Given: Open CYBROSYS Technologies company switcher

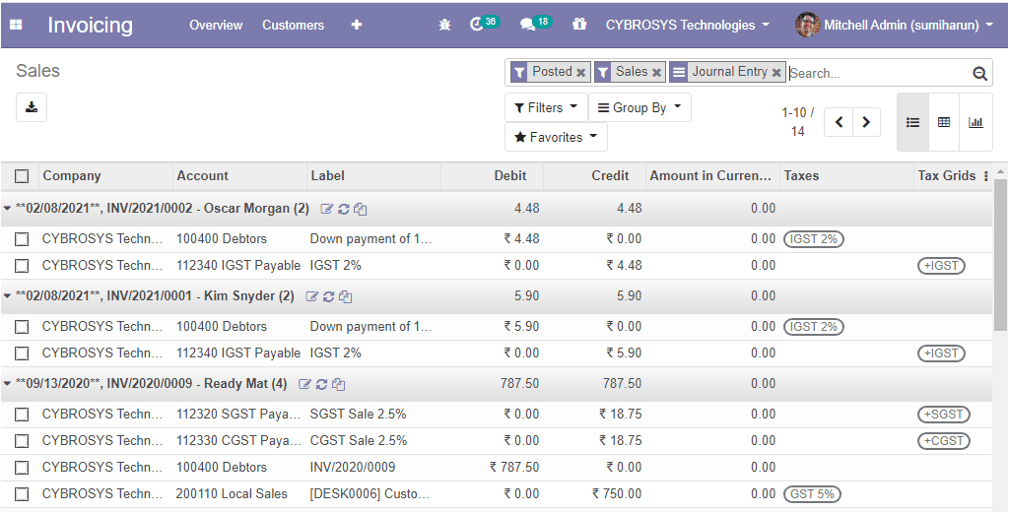Looking at the screenshot, I should (687, 25).
